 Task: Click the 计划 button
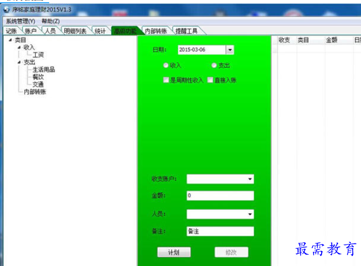[x=174, y=252]
